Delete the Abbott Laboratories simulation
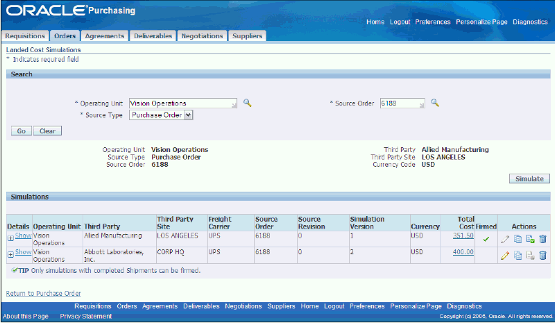 point(543,256)
